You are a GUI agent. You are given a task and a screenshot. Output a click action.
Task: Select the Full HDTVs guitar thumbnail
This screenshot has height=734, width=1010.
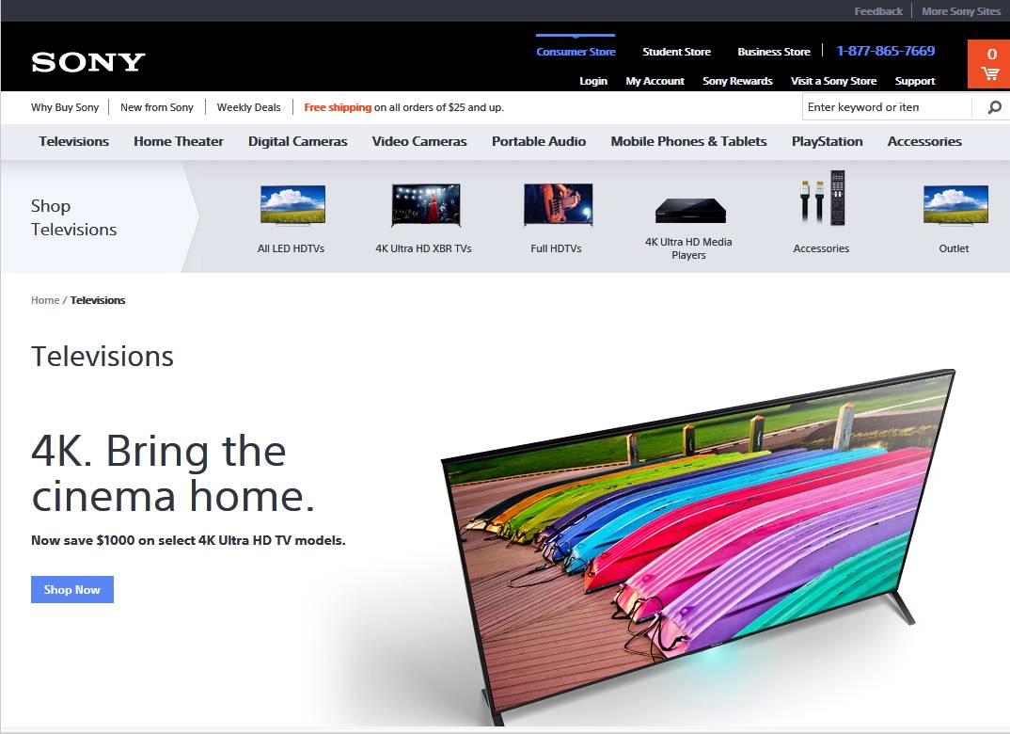click(558, 205)
